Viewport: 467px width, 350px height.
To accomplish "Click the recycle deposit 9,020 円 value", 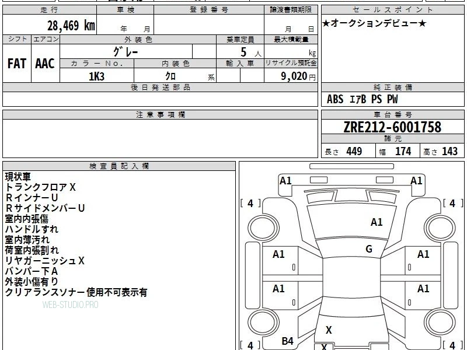I will pos(298,76).
